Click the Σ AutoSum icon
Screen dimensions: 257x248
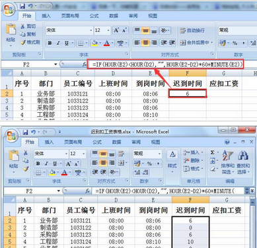212,152
